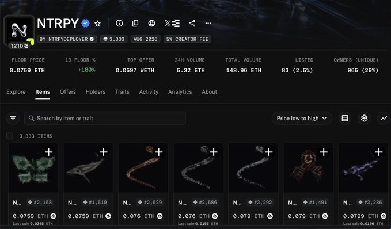Open the orange snake thumbnail #2,529
391x229 pixels.
click(x=143, y=167)
